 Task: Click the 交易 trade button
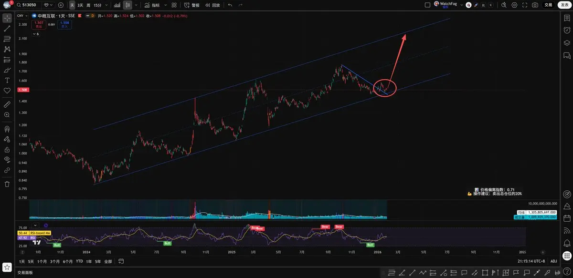548,5
